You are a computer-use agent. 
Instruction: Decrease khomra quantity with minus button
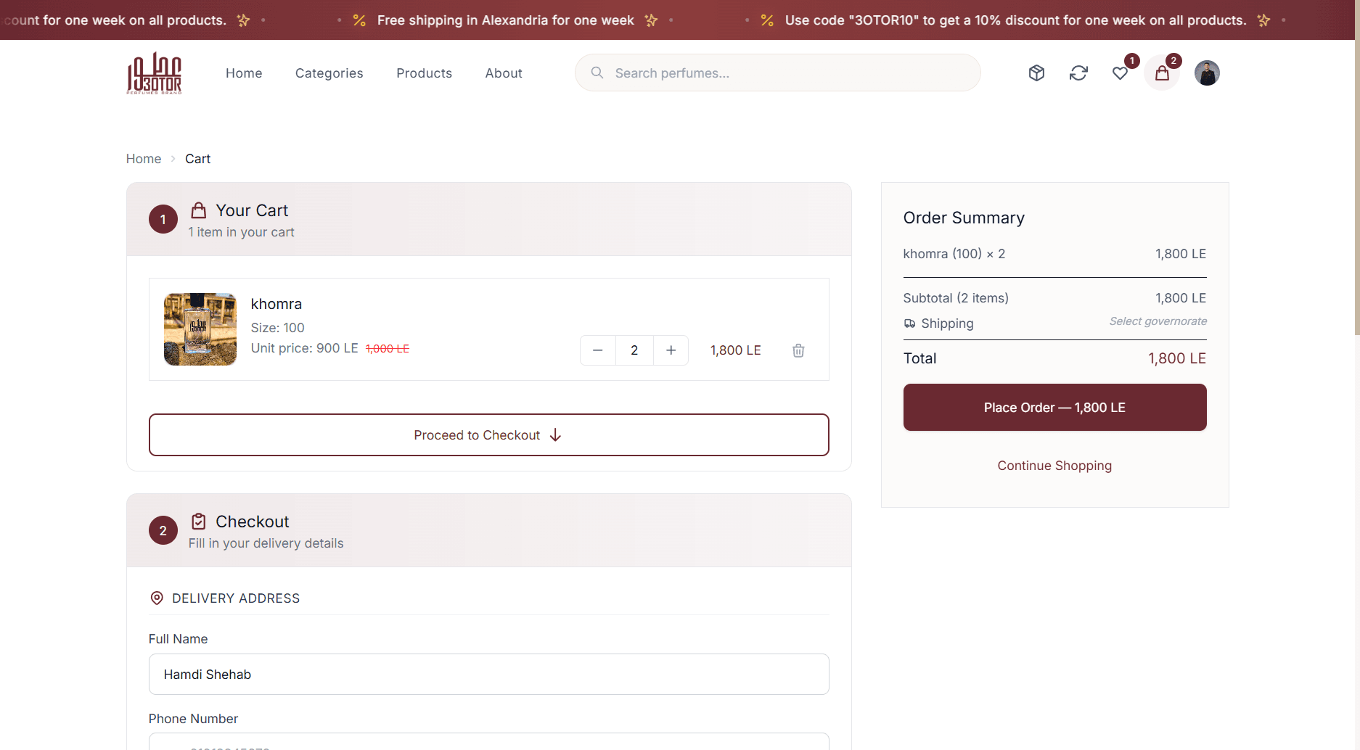[x=598, y=350]
